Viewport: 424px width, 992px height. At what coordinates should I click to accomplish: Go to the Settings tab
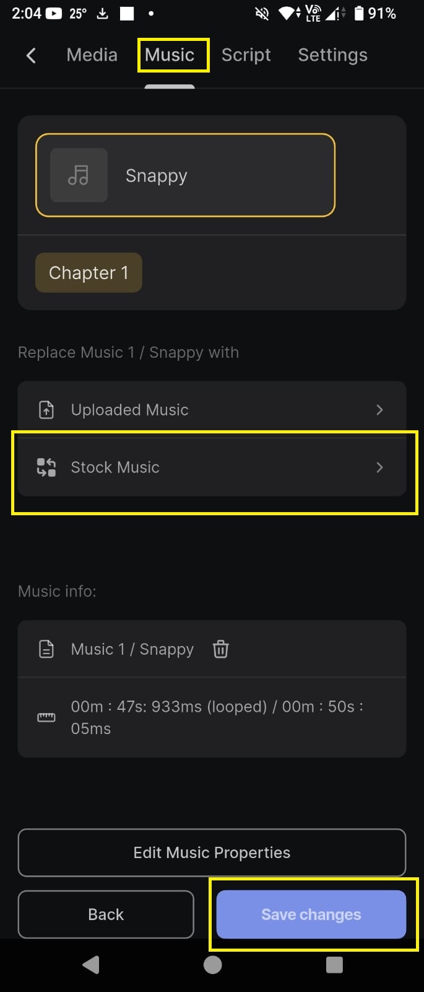click(332, 55)
